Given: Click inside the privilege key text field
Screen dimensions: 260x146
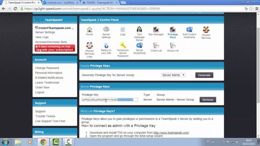Looking at the screenshot, I should coord(110,100).
